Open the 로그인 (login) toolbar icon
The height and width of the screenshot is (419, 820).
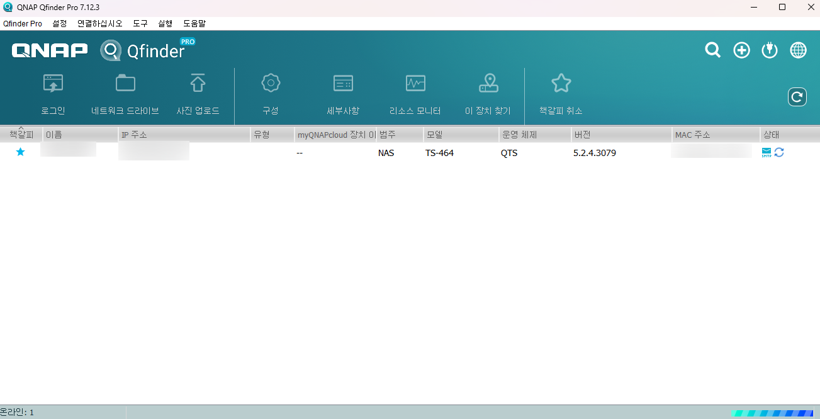[53, 83]
